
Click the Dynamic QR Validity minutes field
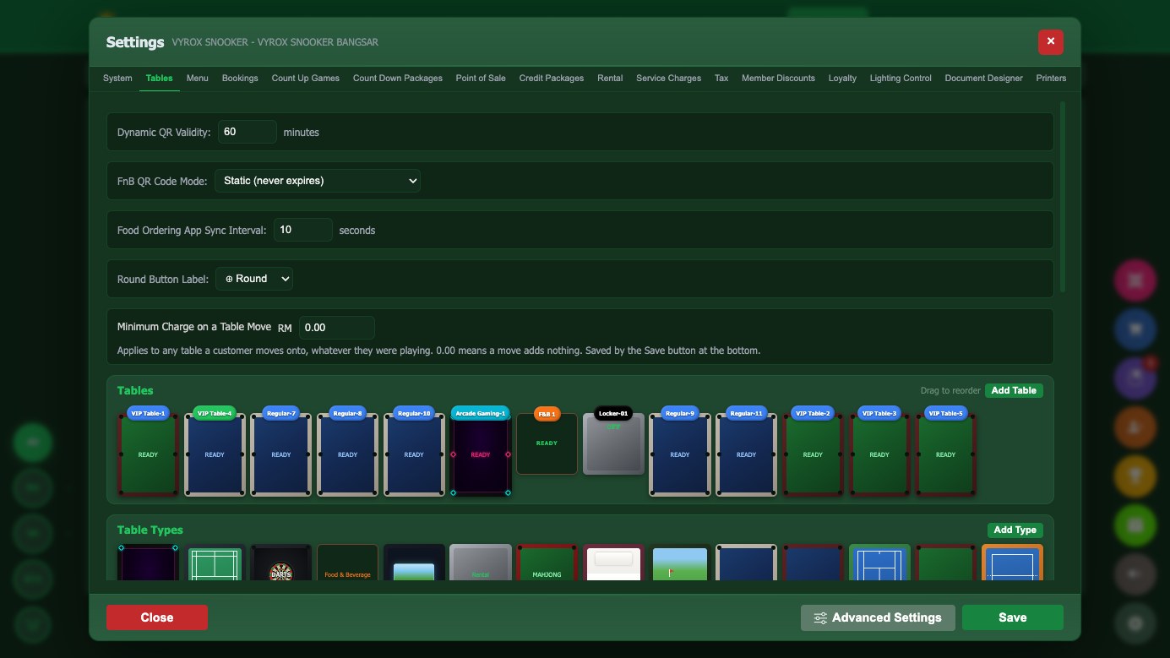[x=248, y=132]
